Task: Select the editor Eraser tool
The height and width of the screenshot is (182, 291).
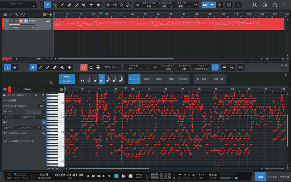Action: pos(55,67)
